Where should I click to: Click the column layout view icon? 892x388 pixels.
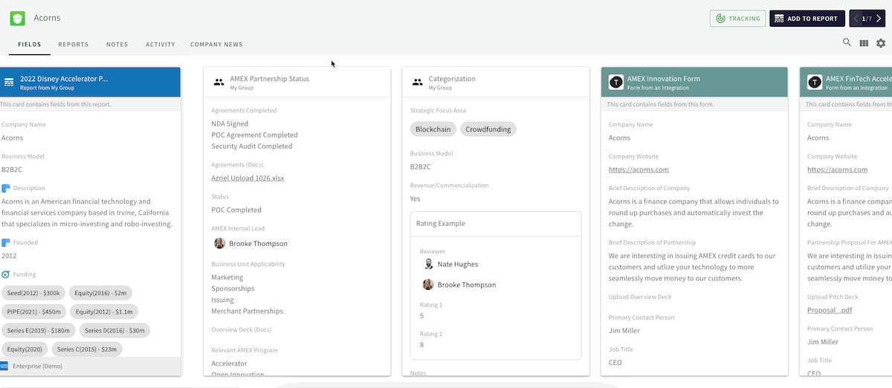[x=864, y=44]
